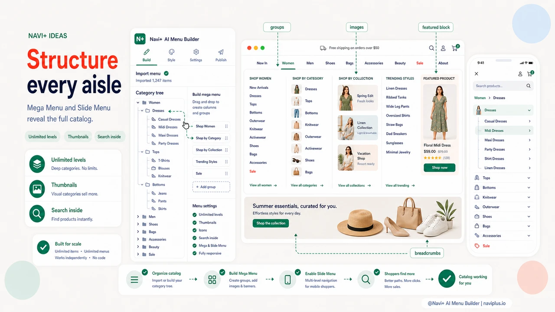Viewport: 555px width, 312px height.
Task: Select the Women nav item
Action: [x=288, y=63]
